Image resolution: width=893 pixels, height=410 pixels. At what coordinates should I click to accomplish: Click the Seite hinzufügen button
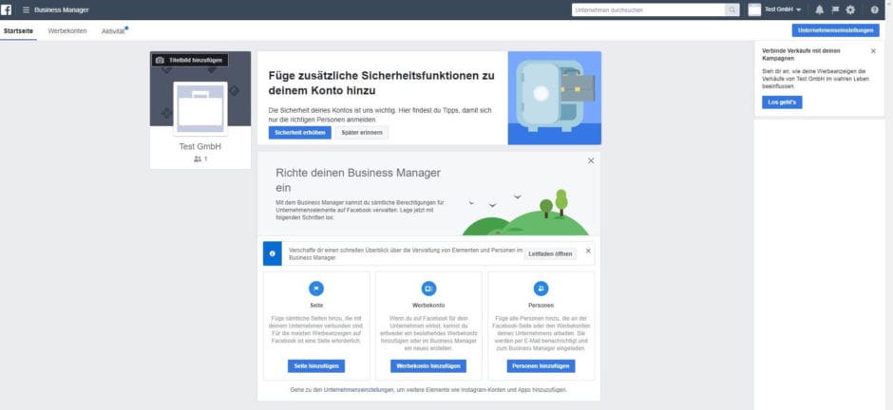pos(316,365)
